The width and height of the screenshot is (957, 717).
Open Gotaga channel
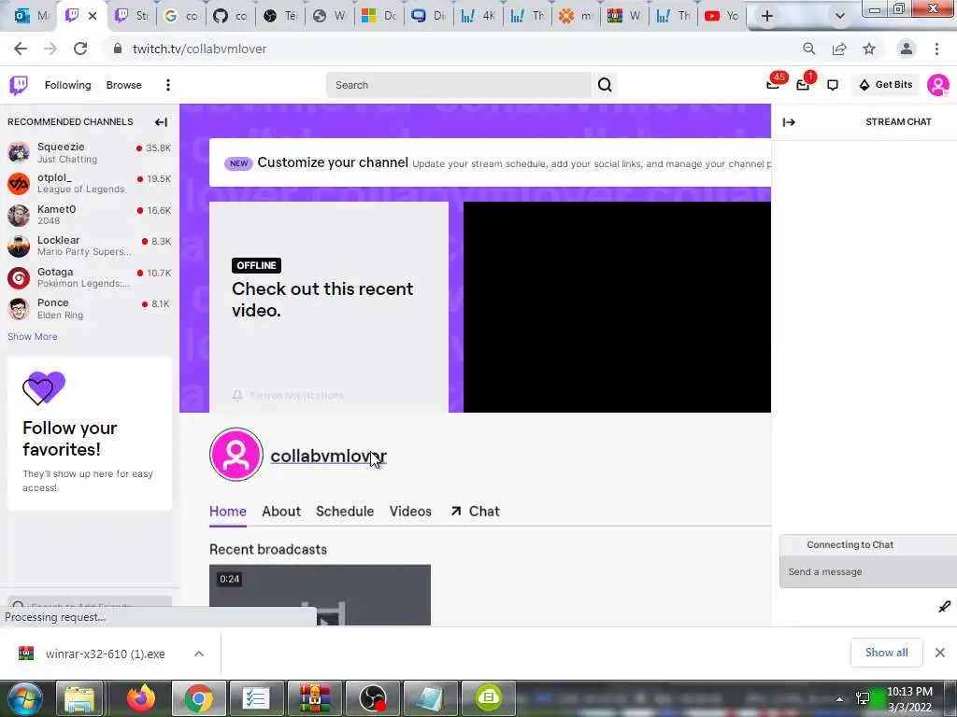[89, 276]
